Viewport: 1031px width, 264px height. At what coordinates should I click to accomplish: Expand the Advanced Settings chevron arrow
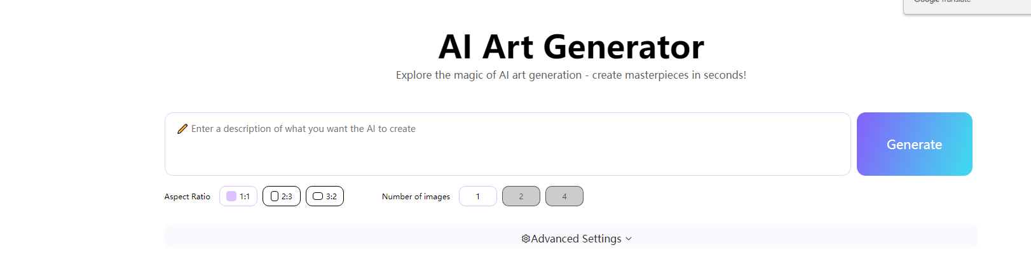(x=629, y=239)
